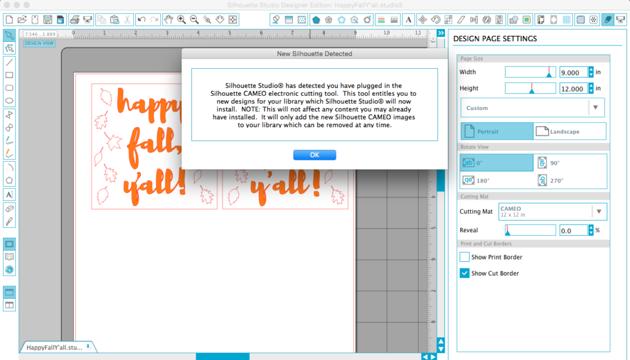Uncheck the Show Cut Border checkbox
630x360 pixels.
click(x=465, y=273)
